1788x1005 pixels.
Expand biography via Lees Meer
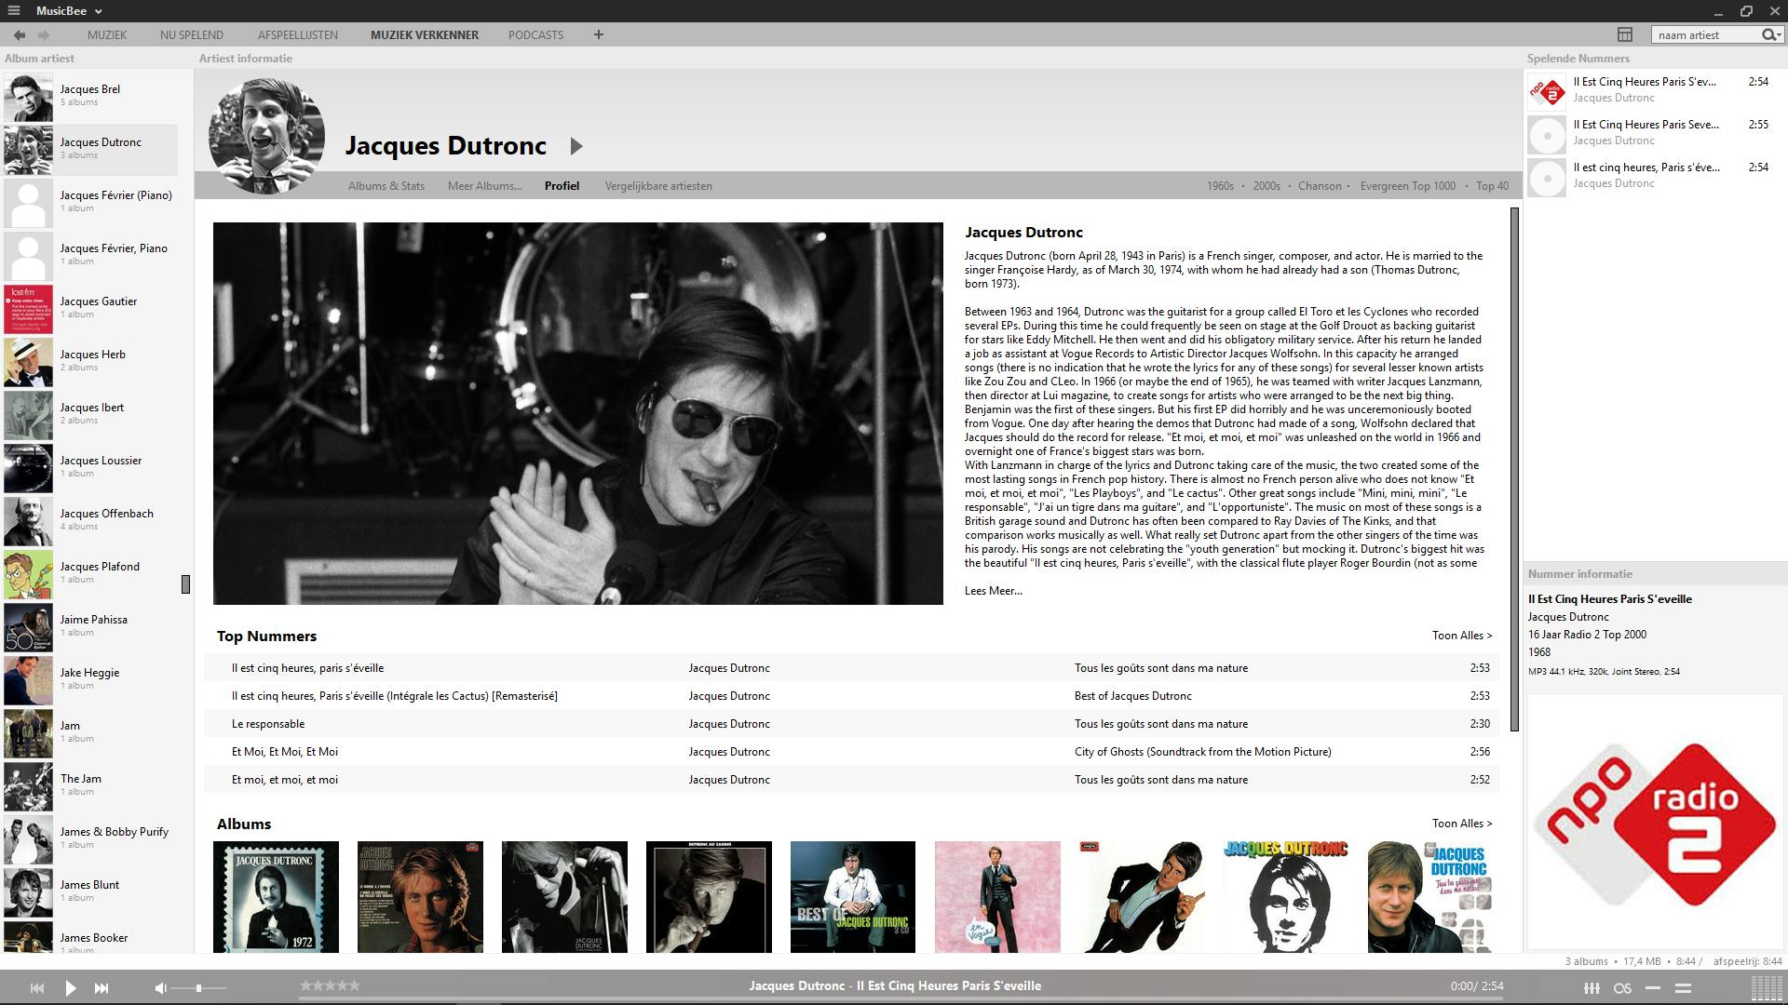(x=993, y=591)
